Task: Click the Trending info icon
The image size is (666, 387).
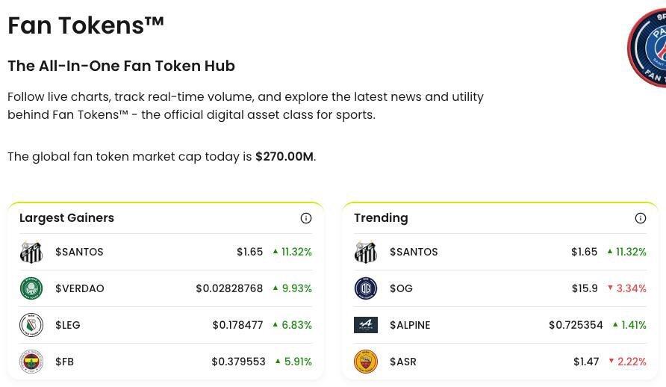Action: 641,218
